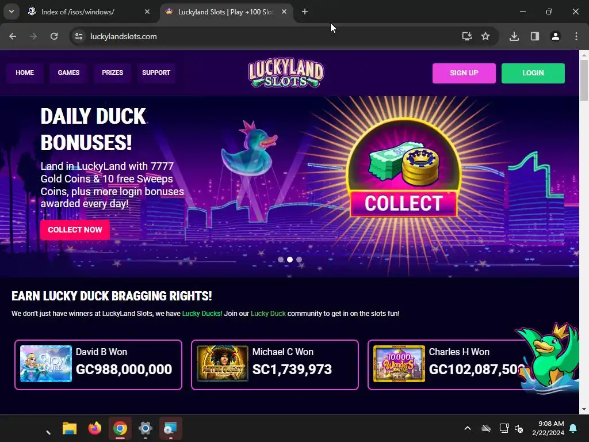Image resolution: width=589 pixels, height=442 pixels.
Task: Toggle the Chrome side panel
Action: pos(535,36)
